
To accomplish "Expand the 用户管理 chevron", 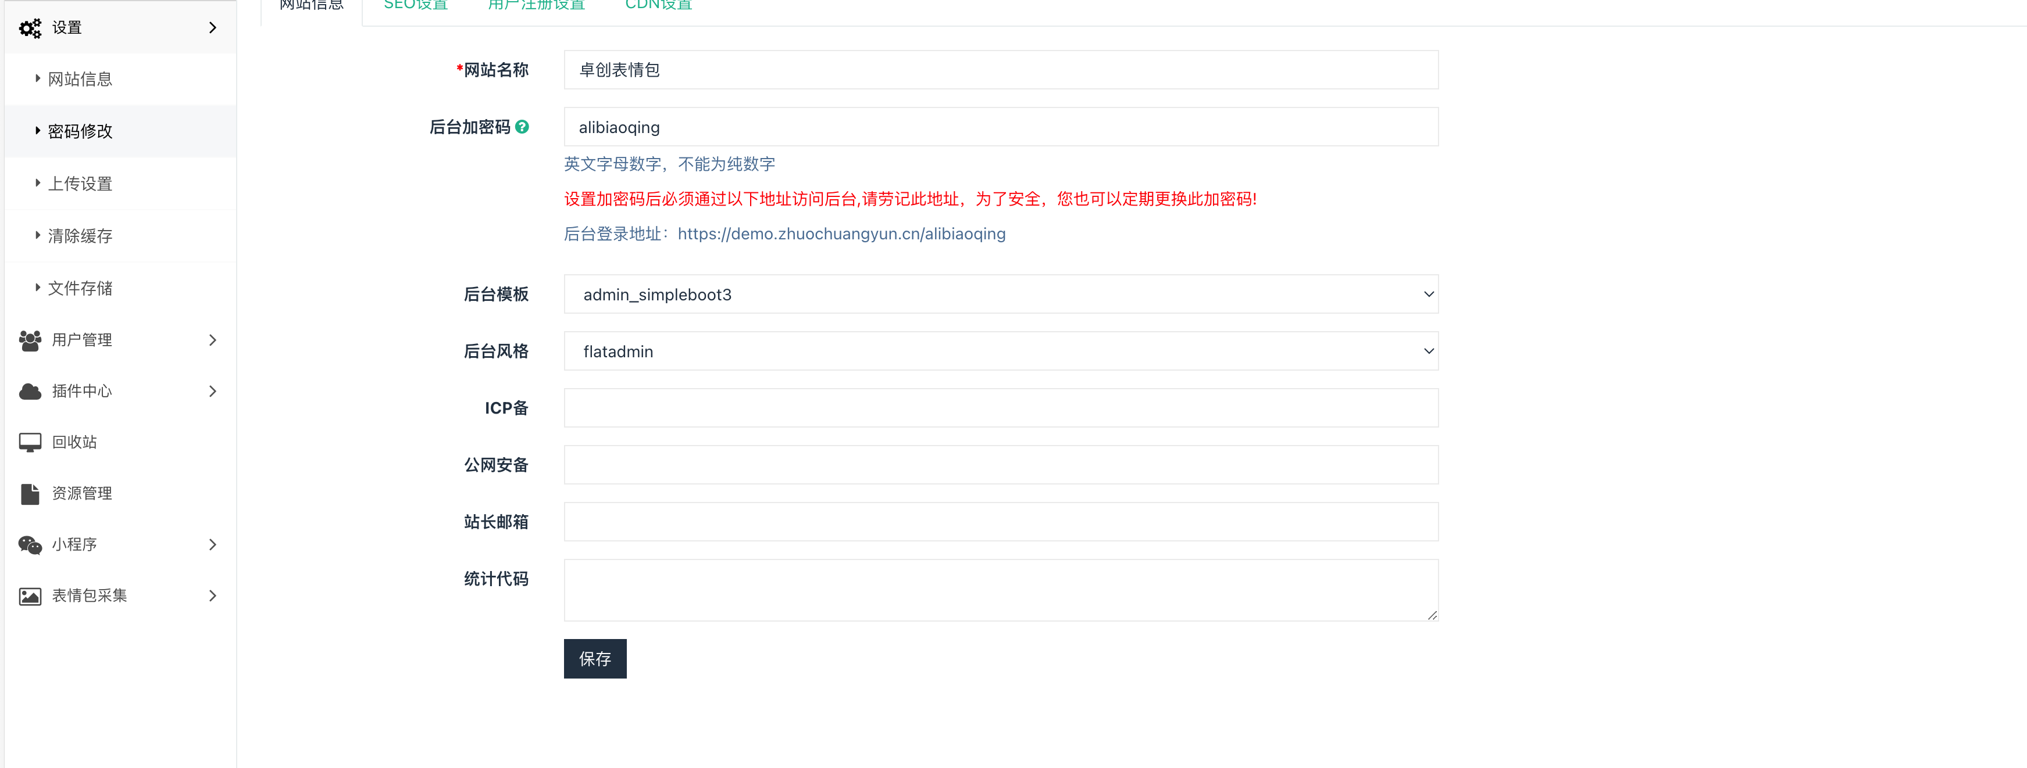I will click(x=212, y=340).
